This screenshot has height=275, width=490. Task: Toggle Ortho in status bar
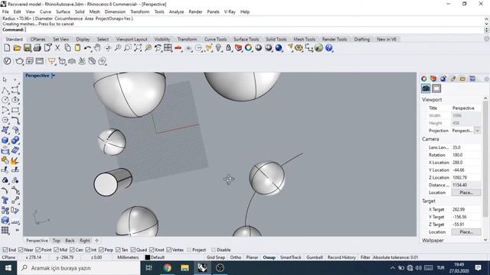(236, 257)
